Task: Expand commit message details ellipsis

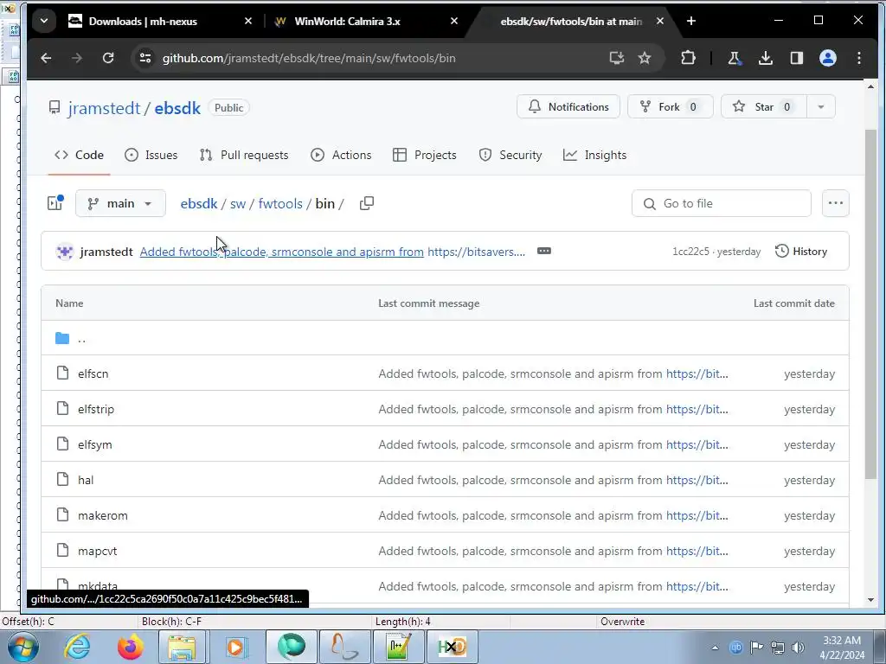Action: [x=543, y=251]
